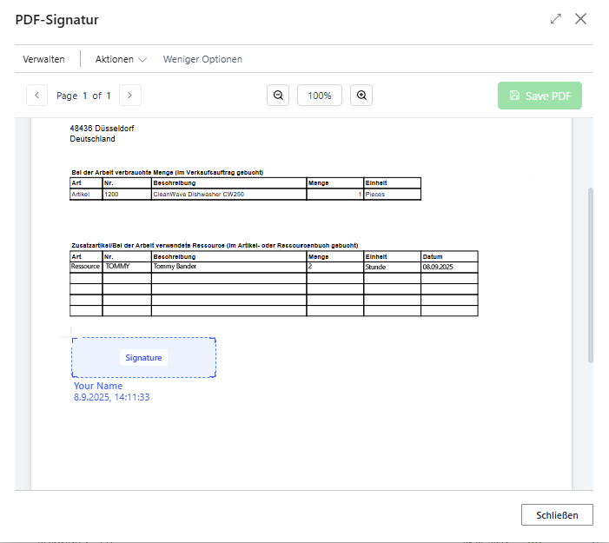Click the 'Stunde' unit cell

[393, 267]
